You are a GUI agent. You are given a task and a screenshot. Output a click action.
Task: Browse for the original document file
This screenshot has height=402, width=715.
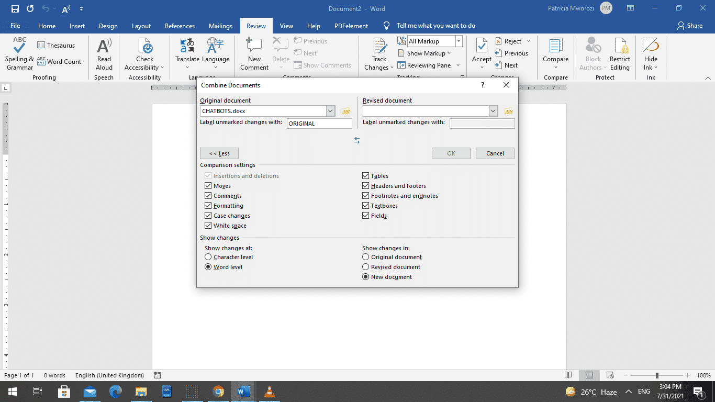[345, 110]
